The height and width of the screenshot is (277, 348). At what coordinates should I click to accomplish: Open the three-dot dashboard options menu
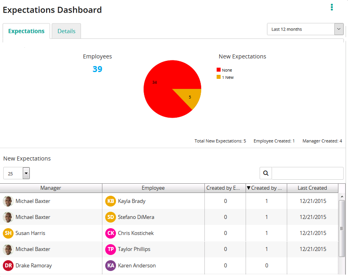click(x=332, y=7)
